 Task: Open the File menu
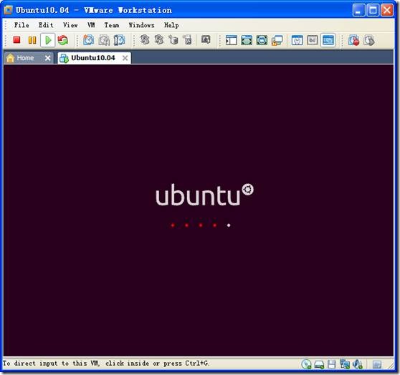[x=22, y=25]
